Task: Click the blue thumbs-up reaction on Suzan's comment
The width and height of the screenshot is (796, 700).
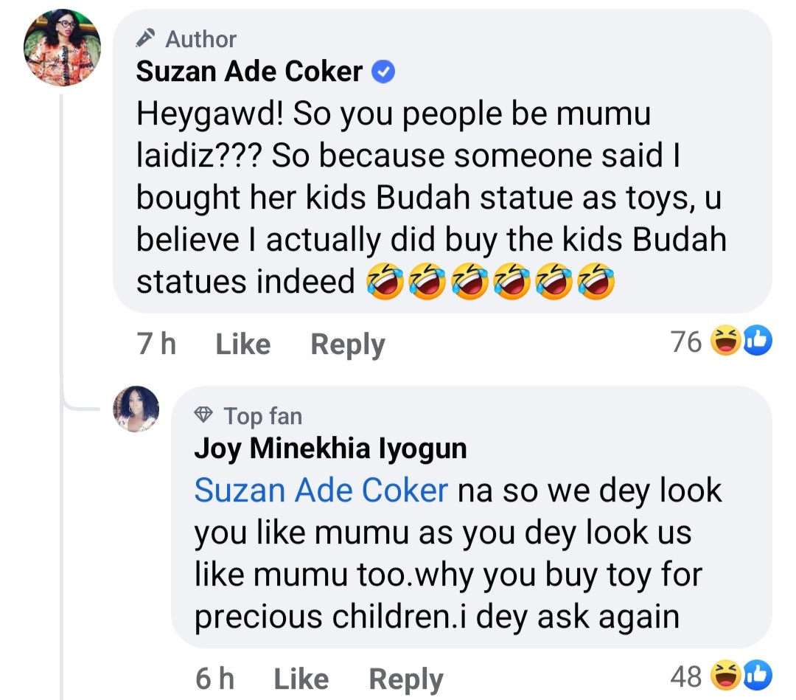Action: 756,342
